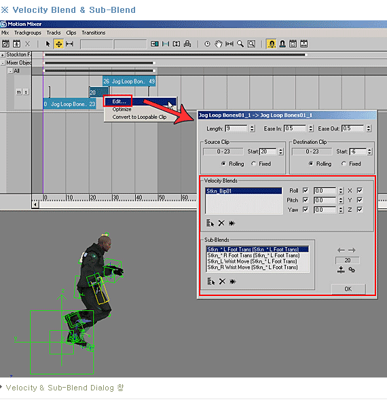The width and height of the screenshot is (387, 406).
Task: Toggle the Y axis checkbox
Action: (x=360, y=200)
